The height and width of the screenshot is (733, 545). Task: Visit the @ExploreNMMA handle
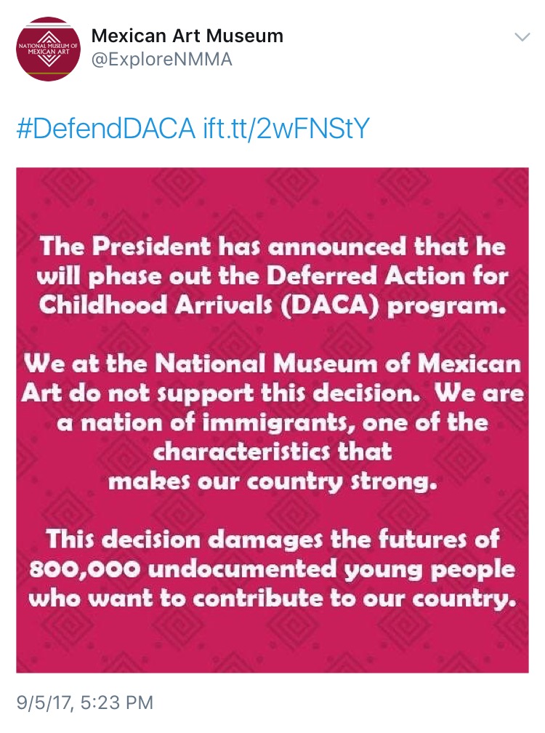(x=161, y=60)
